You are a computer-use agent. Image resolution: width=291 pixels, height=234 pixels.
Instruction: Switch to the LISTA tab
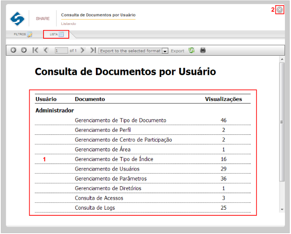(x=57, y=34)
